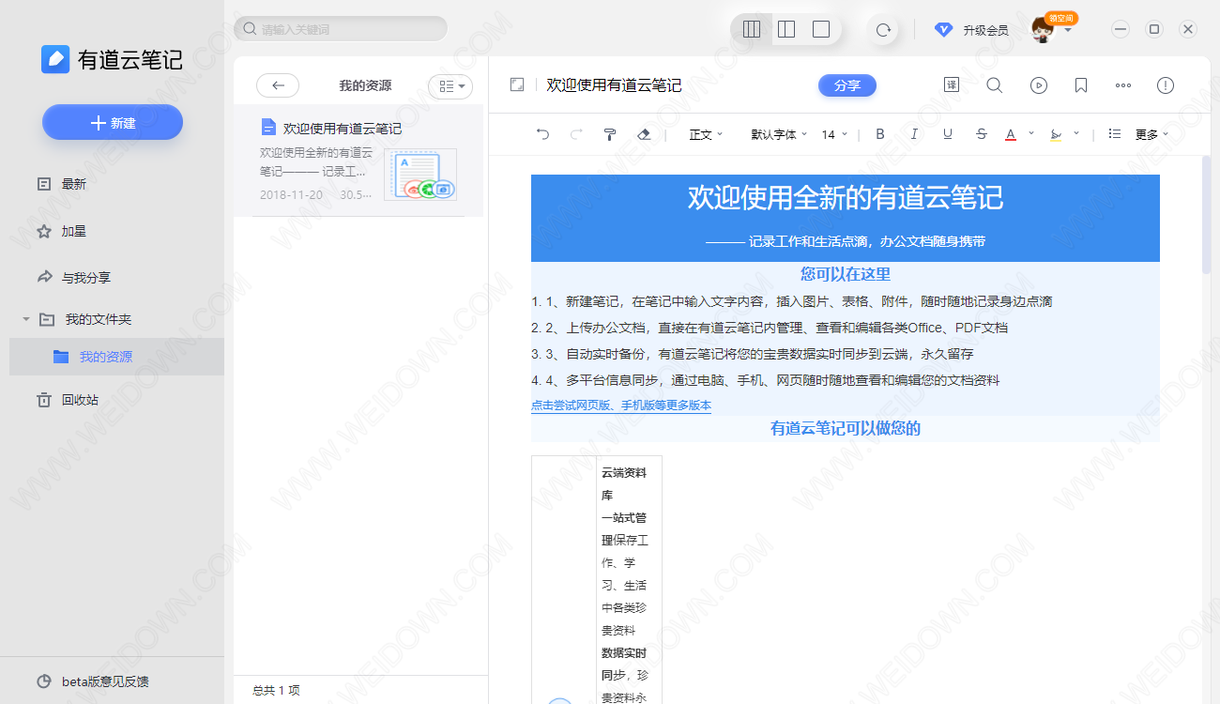Switch to two-column layout view
Screen dimensions: 1220x704
pos(786,29)
